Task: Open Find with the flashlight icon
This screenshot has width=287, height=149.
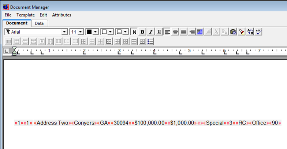Action: (242, 32)
